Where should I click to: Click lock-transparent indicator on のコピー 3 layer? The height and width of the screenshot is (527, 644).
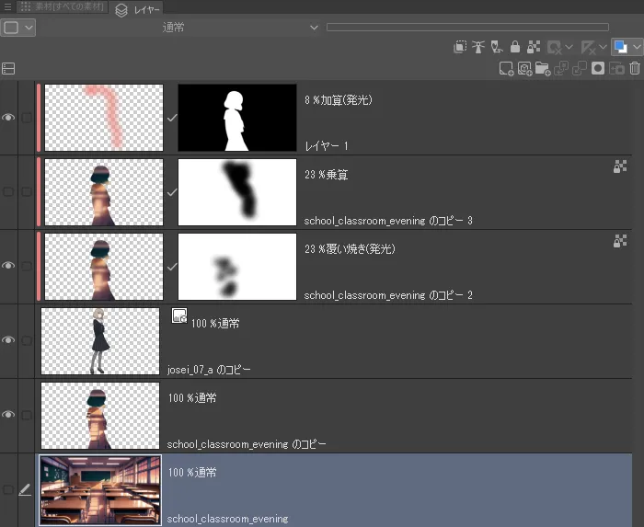(620, 166)
